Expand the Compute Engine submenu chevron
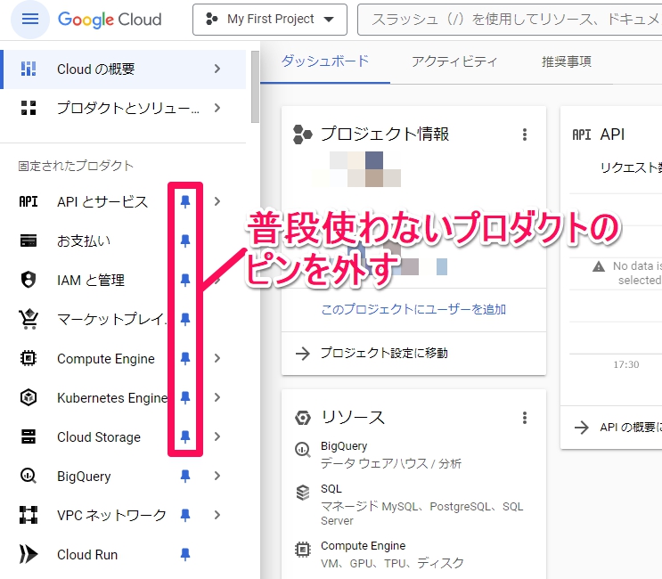Image resolution: width=662 pixels, height=579 pixels. tap(217, 358)
